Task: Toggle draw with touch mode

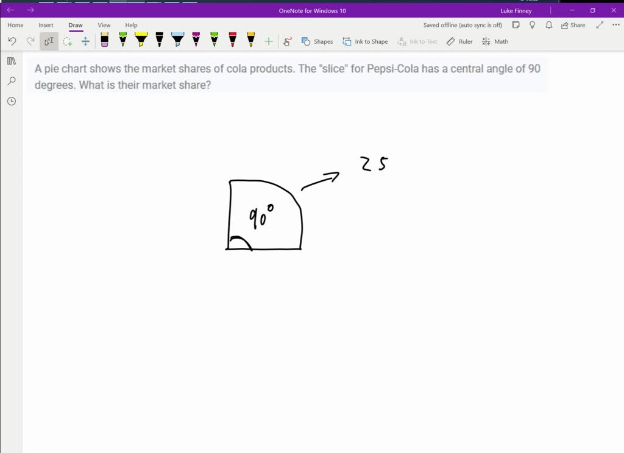Action: (288, 41)
